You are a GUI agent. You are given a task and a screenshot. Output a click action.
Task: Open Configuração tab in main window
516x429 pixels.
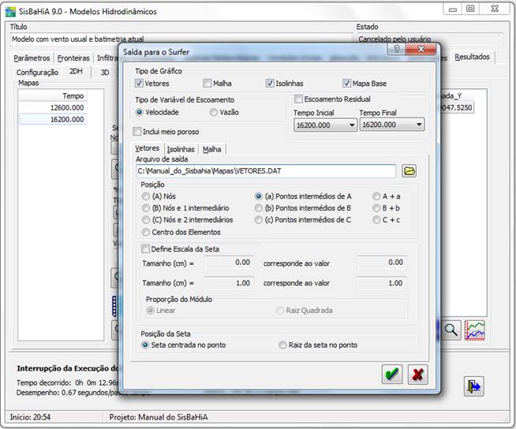(37, 72)
